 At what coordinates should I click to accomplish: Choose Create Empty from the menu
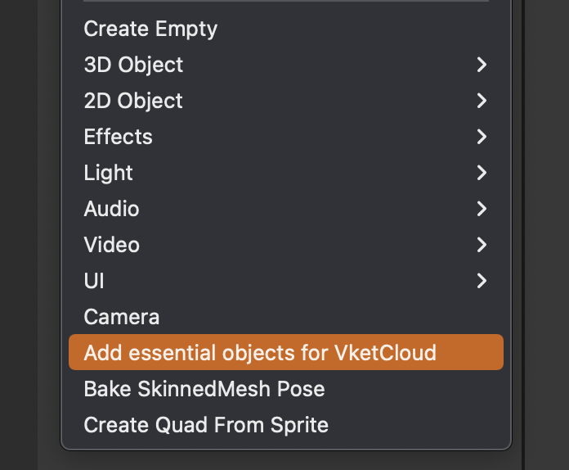tap(286, 29)
